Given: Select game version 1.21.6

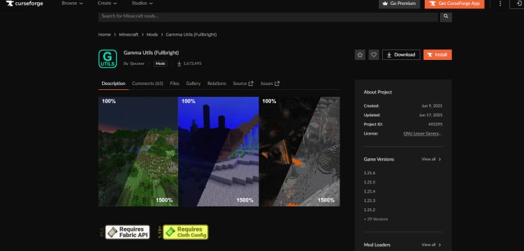Looking at the screenshot, I should click(370, 173).
